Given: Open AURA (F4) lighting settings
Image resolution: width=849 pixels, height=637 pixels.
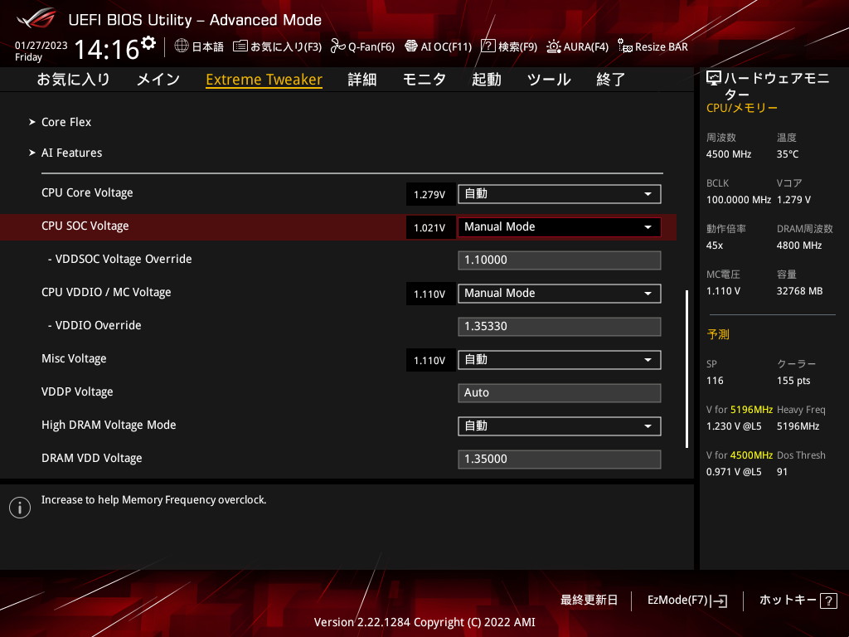Looking at the screenshot, I should pos(553,46).
